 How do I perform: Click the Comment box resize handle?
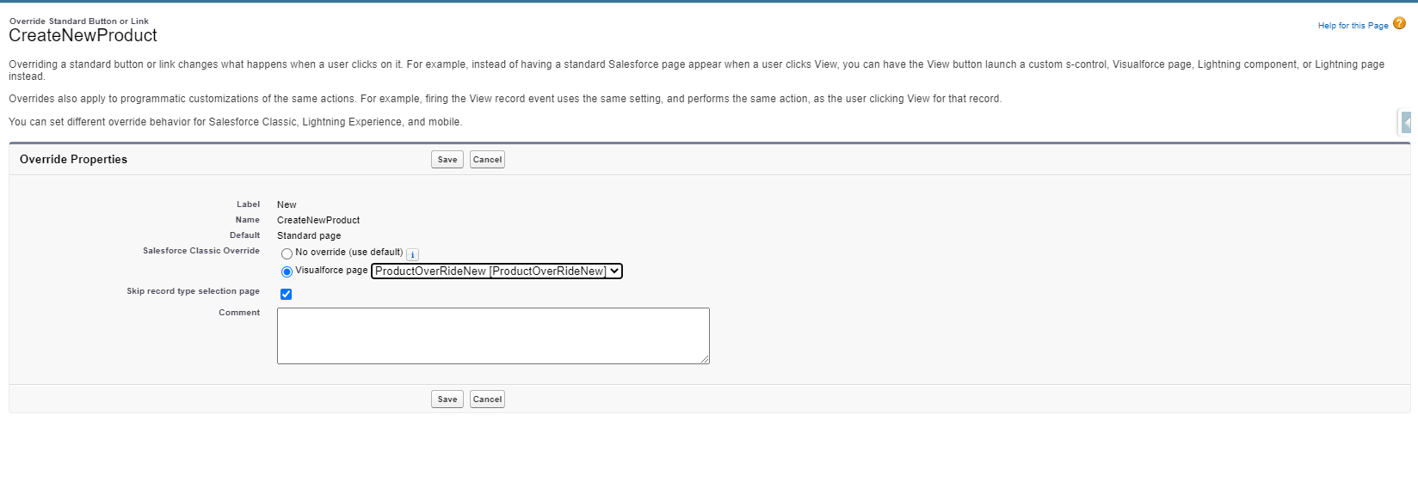tap(705, 359)
